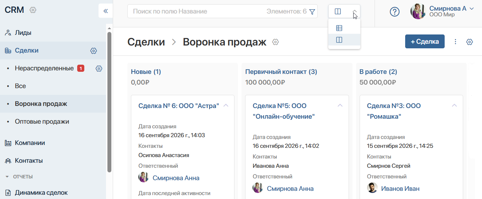This screenshot has height=199, width=482.
Task: Click Иванова Анна contact text
Action: coord(271,166)
